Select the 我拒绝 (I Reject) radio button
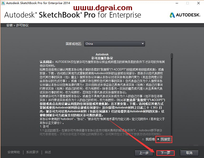The height and width of the screenshot is (158, 204). (143, 139)
